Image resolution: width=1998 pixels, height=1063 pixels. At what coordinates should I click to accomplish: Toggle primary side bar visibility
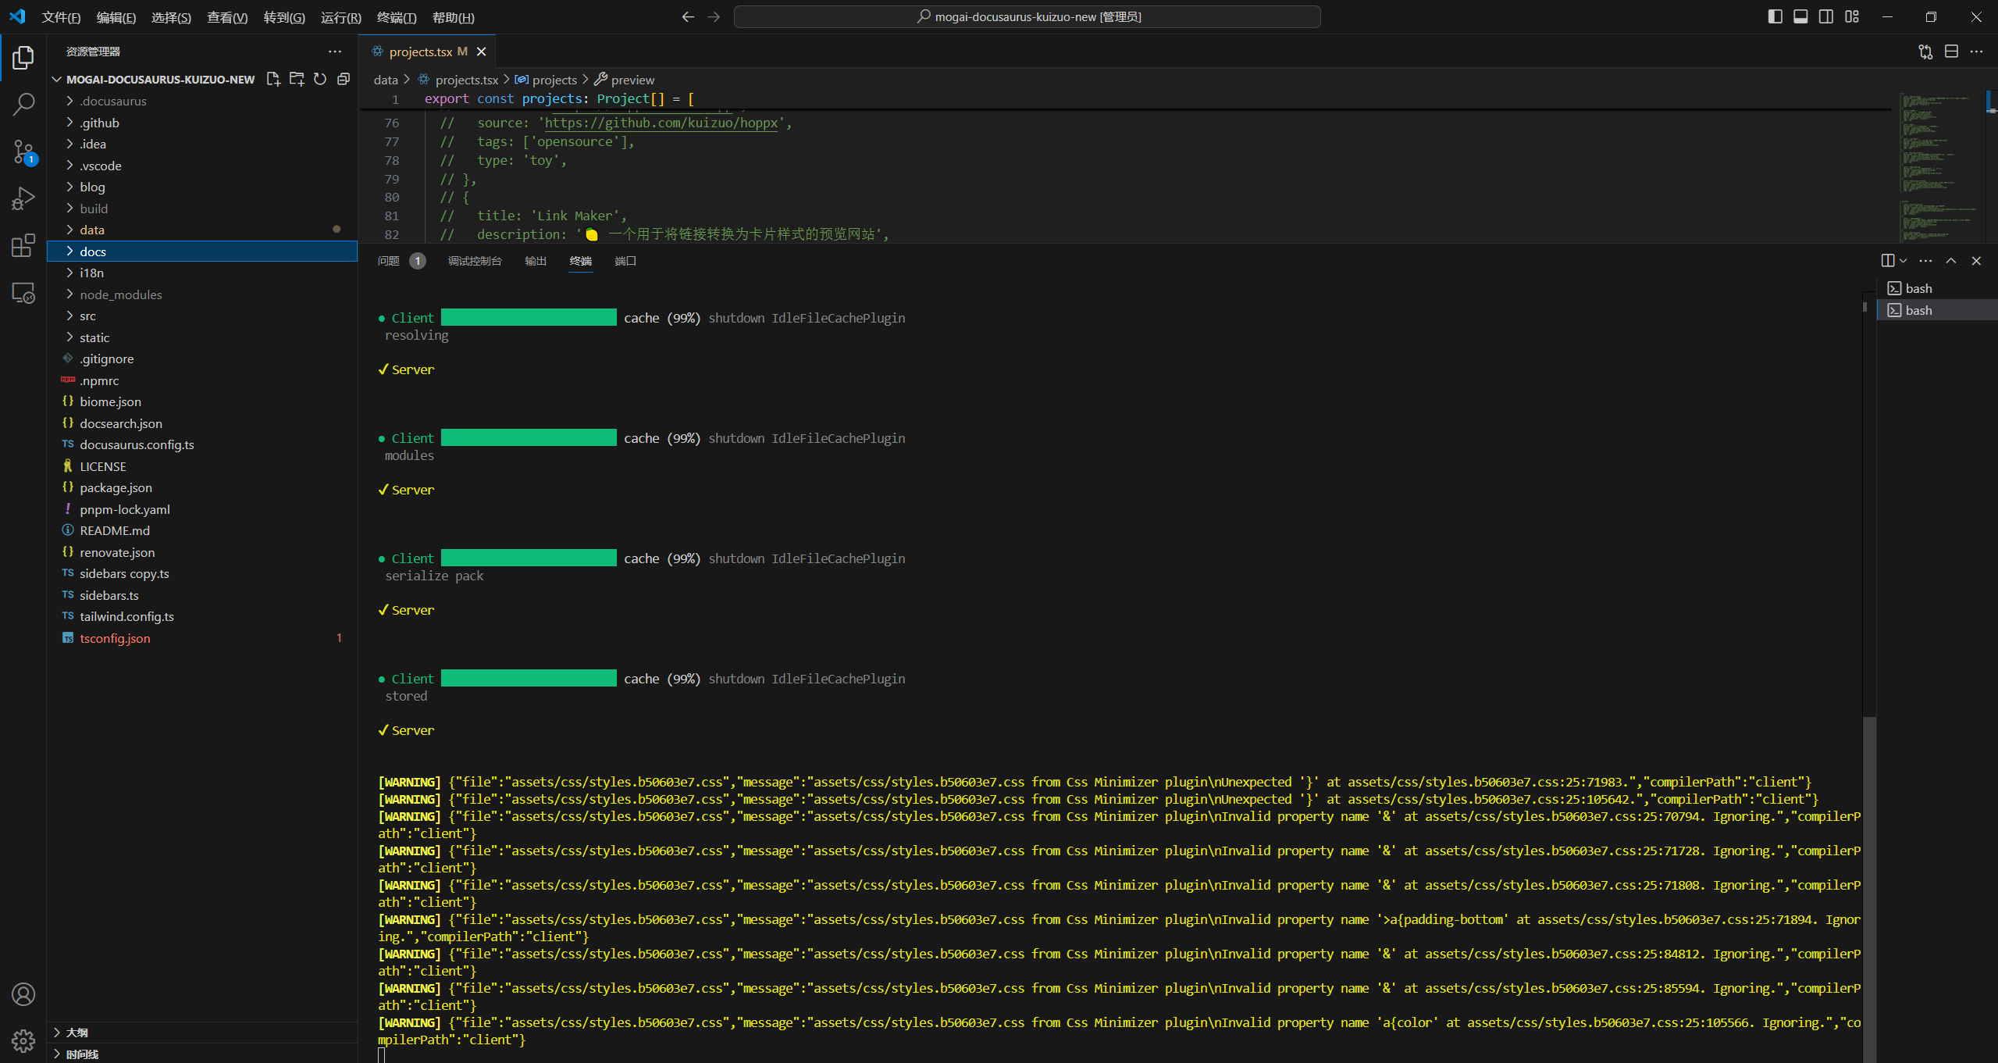tap(1775, 16)
